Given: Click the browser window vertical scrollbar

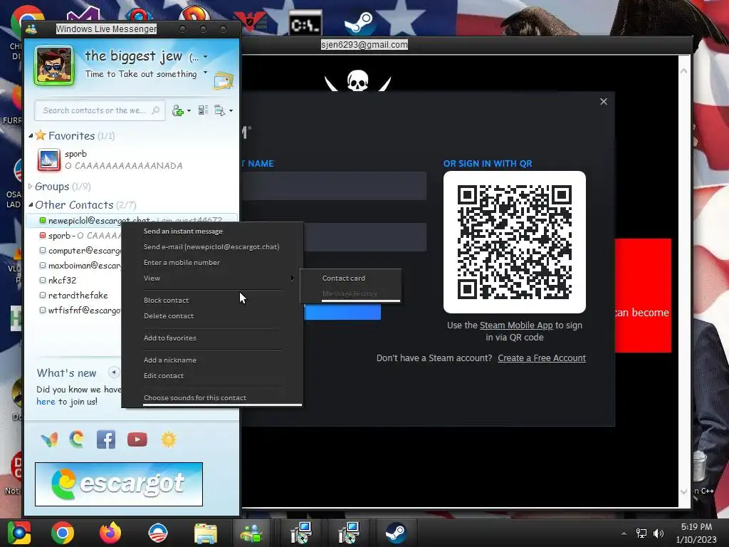Looking at the screenshot, I should (684, 281).
